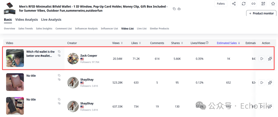Image resolution: width=278 pixels, height=117 pixels.
Task: Open AI analysis for Zack Cooper video
Action: [x=270, y=59]
